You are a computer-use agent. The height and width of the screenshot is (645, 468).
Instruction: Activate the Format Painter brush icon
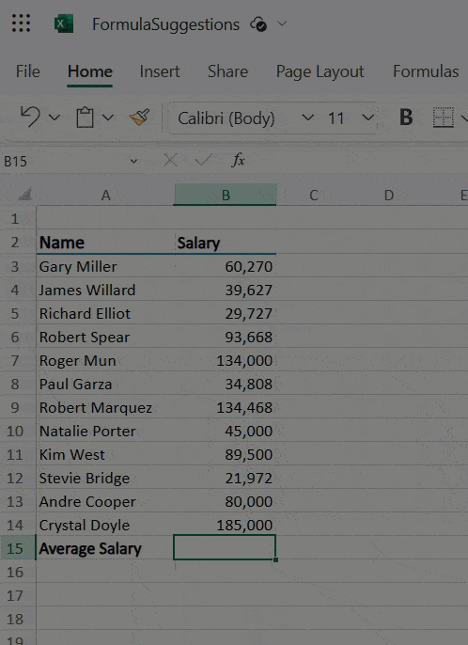click(139, 118)
